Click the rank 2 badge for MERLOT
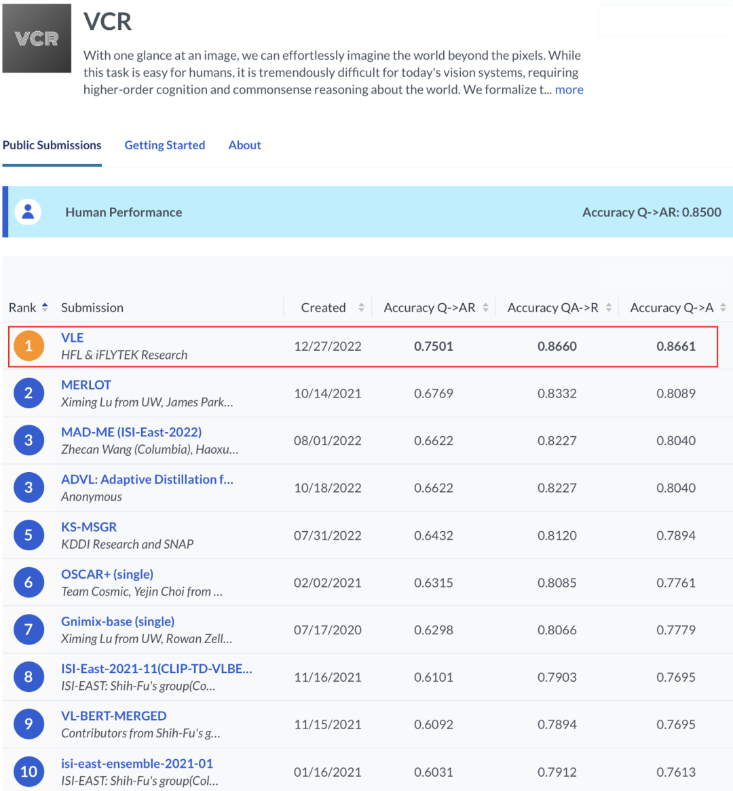 (29, 393)
